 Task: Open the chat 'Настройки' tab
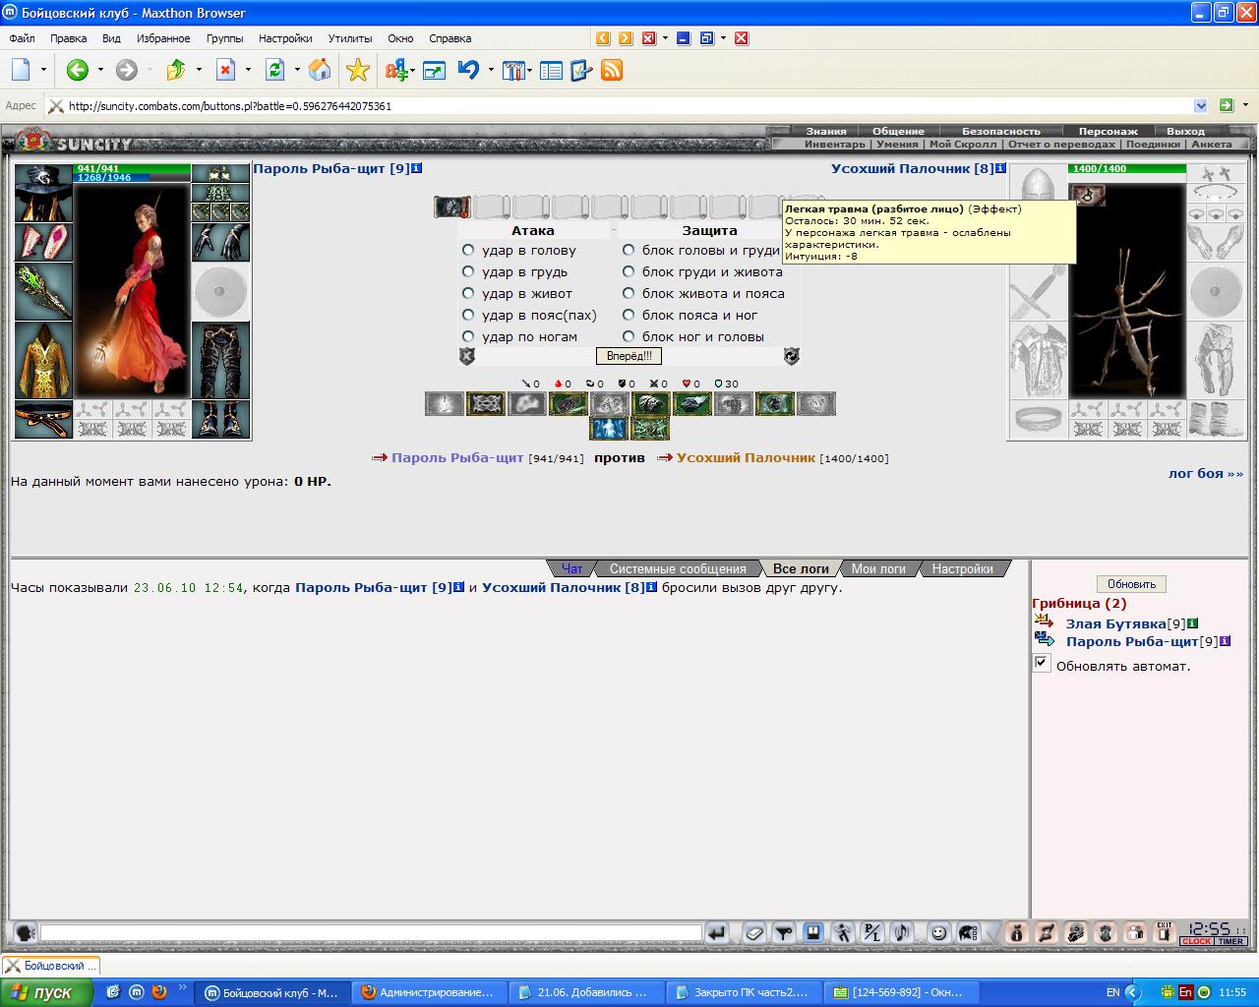962,568
